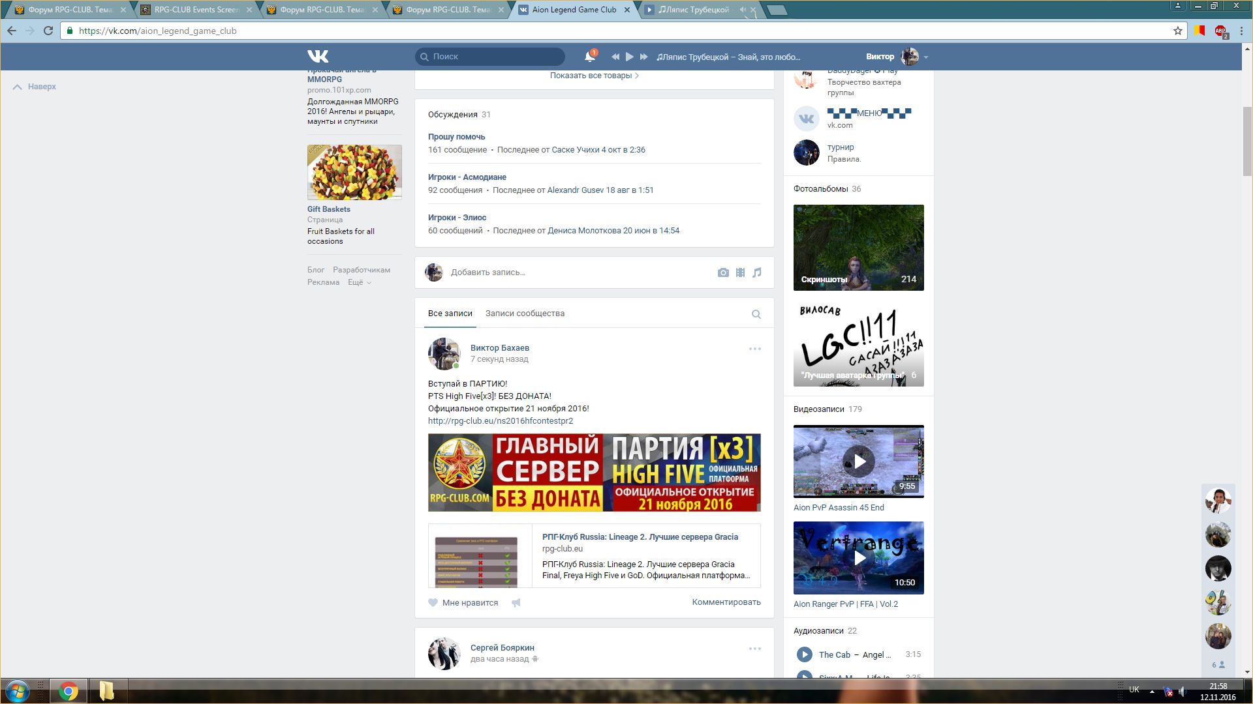Skip to next track in header player
The width and height of the screenshot is (1253, 704).
point(643,57)
